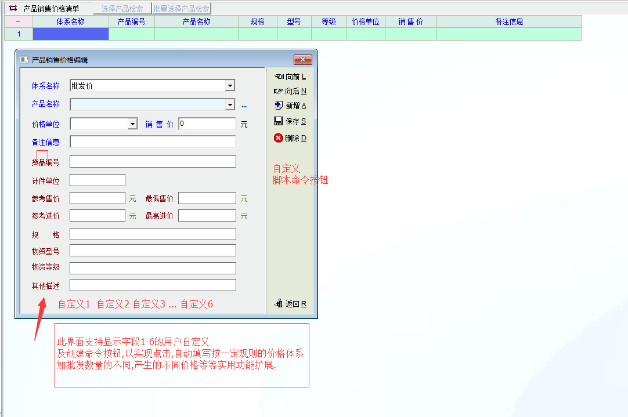Click into the 销售价 input field

point(207,124)
